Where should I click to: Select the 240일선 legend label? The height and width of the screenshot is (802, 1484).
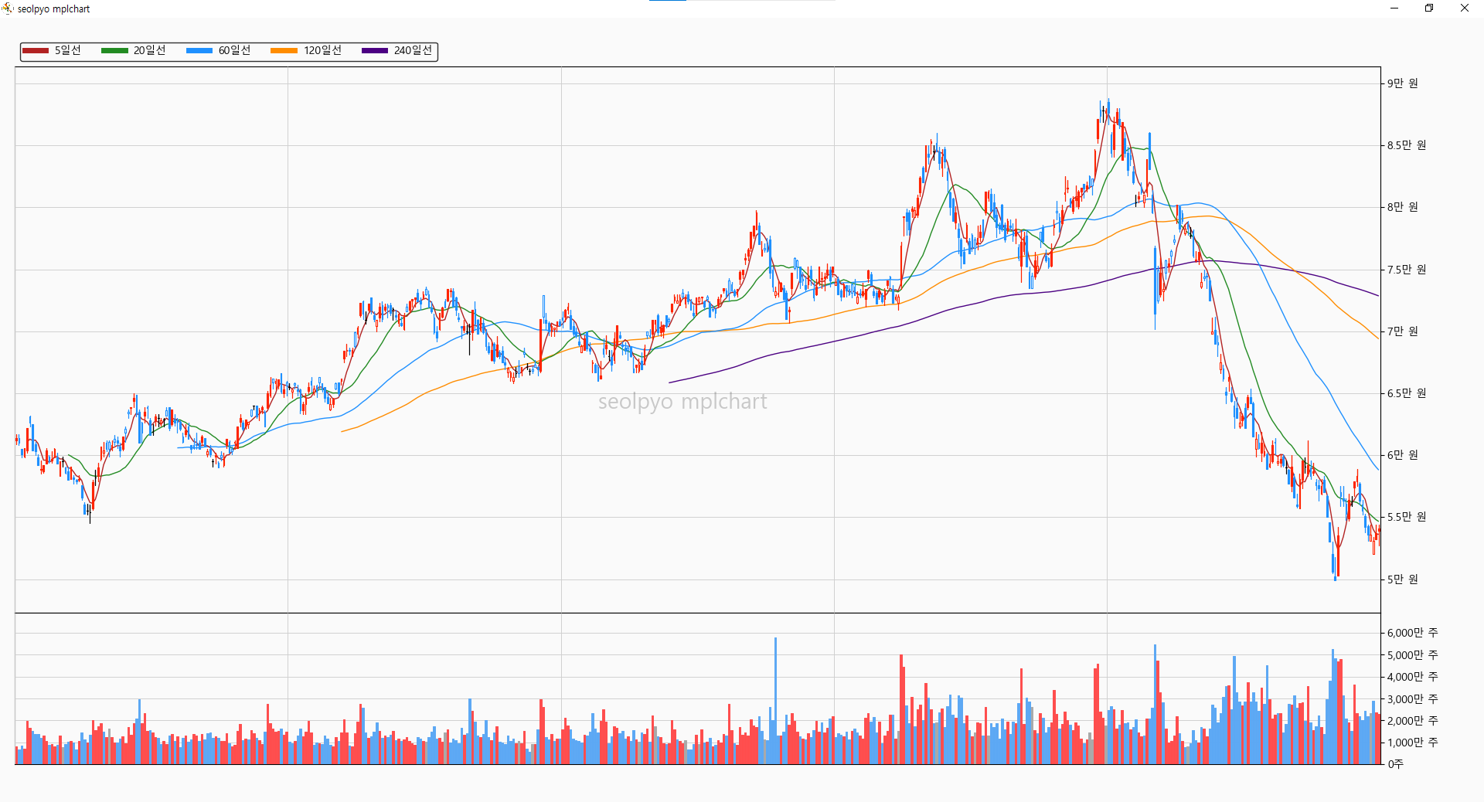pyautogui.click(x=413, y=50)
